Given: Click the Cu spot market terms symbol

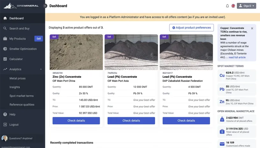Looking at the screenshot, I should coord(222,76).
